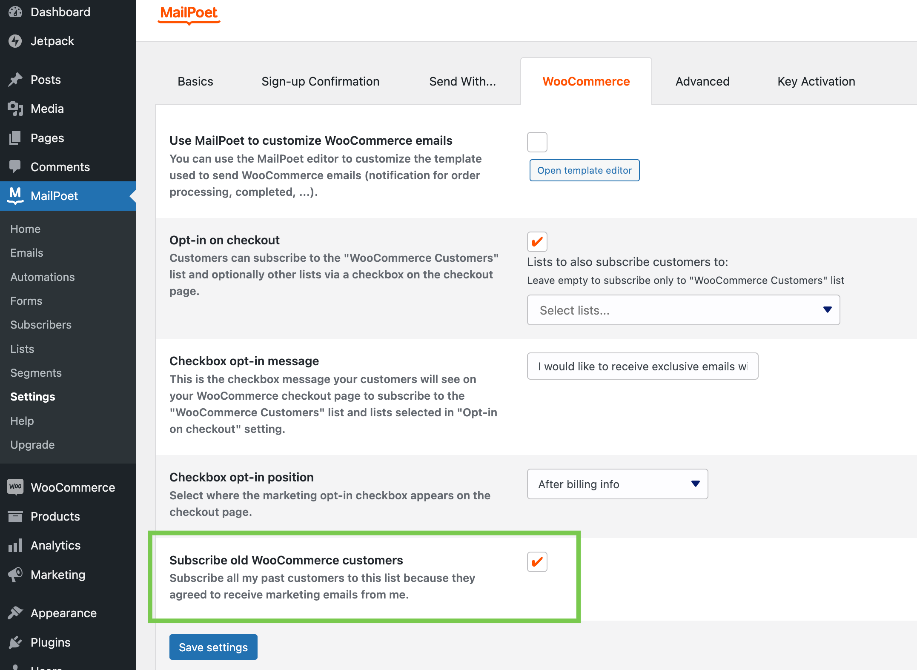This screenshot has height=670, width=917.
Task: Click the Marketing megaphone icon
Action: (x=15, y=575)
